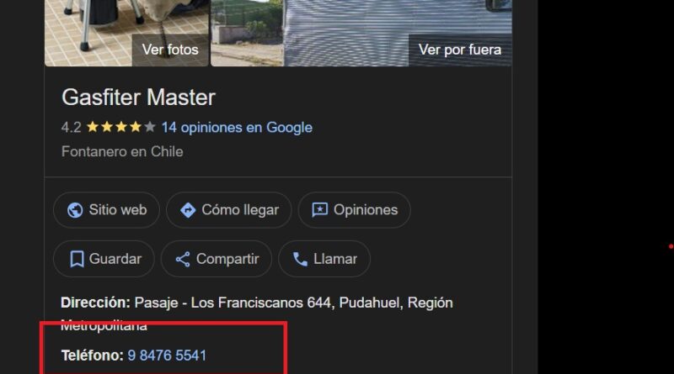Open Ver por fuera street view thumbnail

[x=361, y=33]
